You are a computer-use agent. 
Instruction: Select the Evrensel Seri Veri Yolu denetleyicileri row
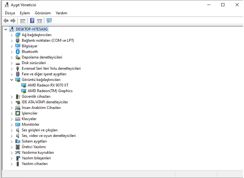tap(51, 68)
